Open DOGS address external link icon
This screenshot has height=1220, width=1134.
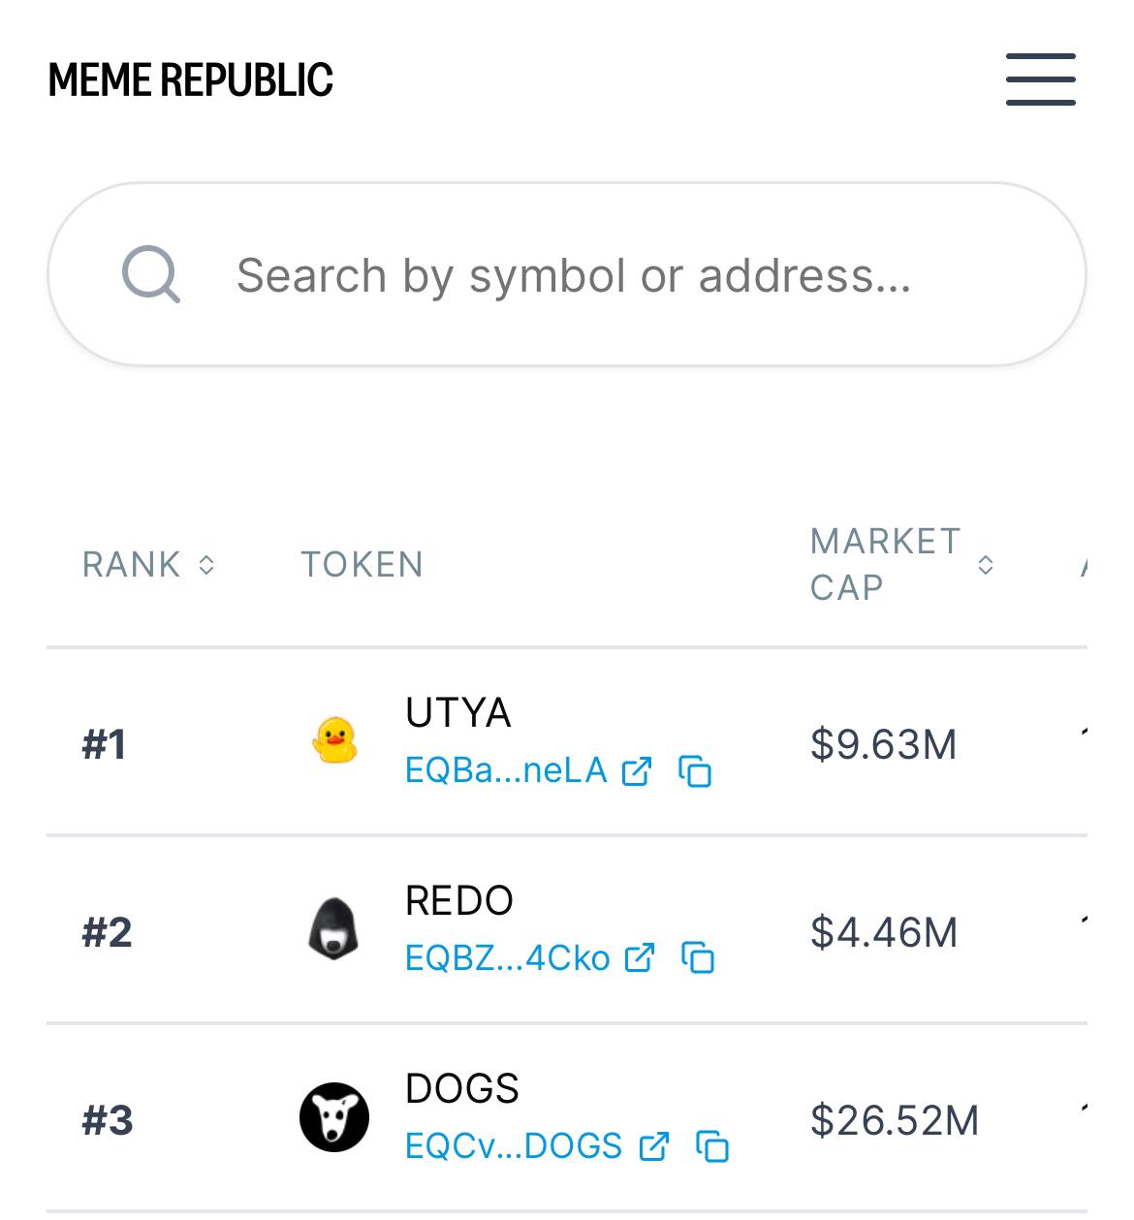pyautogui.click(x=654, y=1146)
